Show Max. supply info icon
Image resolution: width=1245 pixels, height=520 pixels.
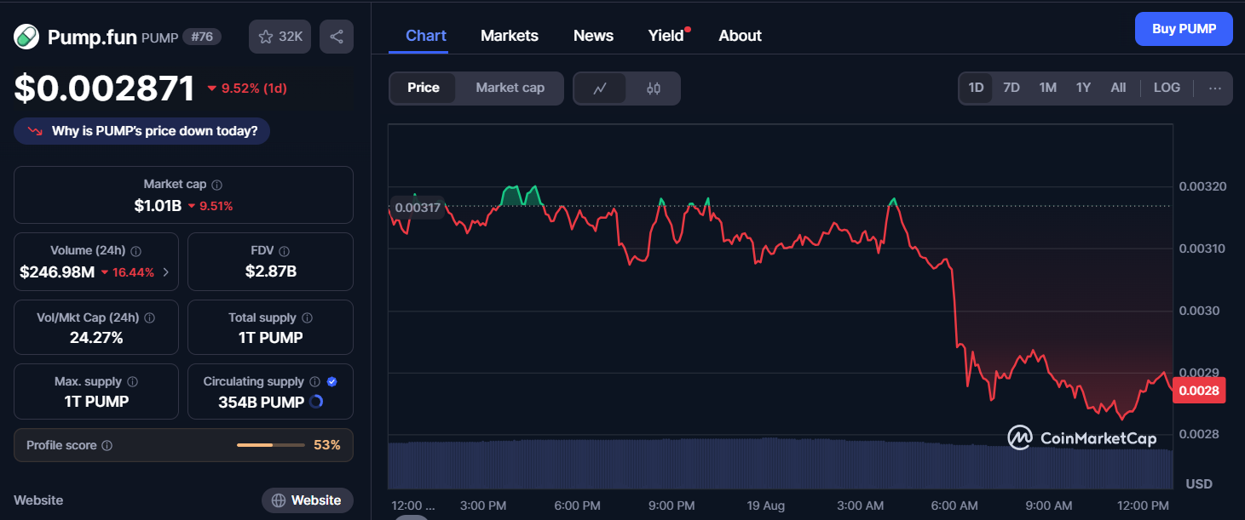(x=132, y=382)
